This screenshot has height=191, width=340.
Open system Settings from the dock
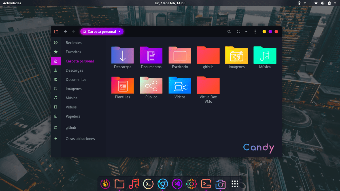[192, 184]
